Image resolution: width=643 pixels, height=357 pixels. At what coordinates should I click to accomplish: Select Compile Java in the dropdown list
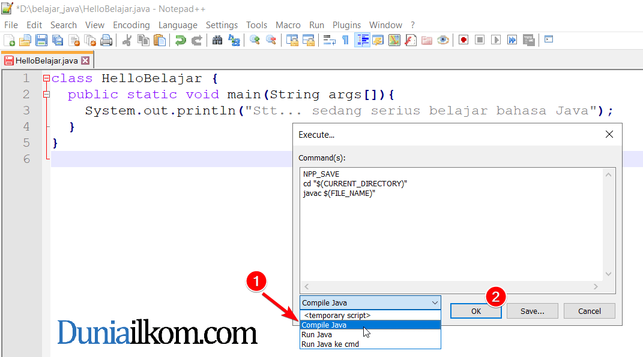(x=370, y=325)
